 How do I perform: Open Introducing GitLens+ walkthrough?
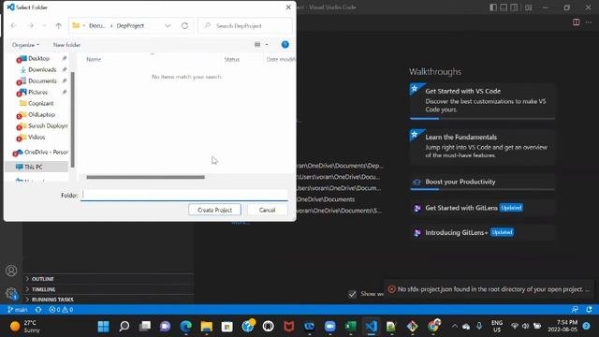[x=482, y=232]
